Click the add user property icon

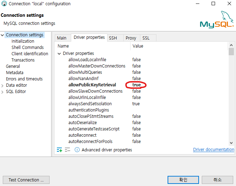click(x=59, y=150)
